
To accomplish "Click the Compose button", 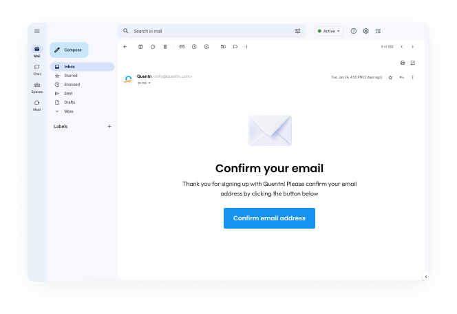I will (69, 50).
